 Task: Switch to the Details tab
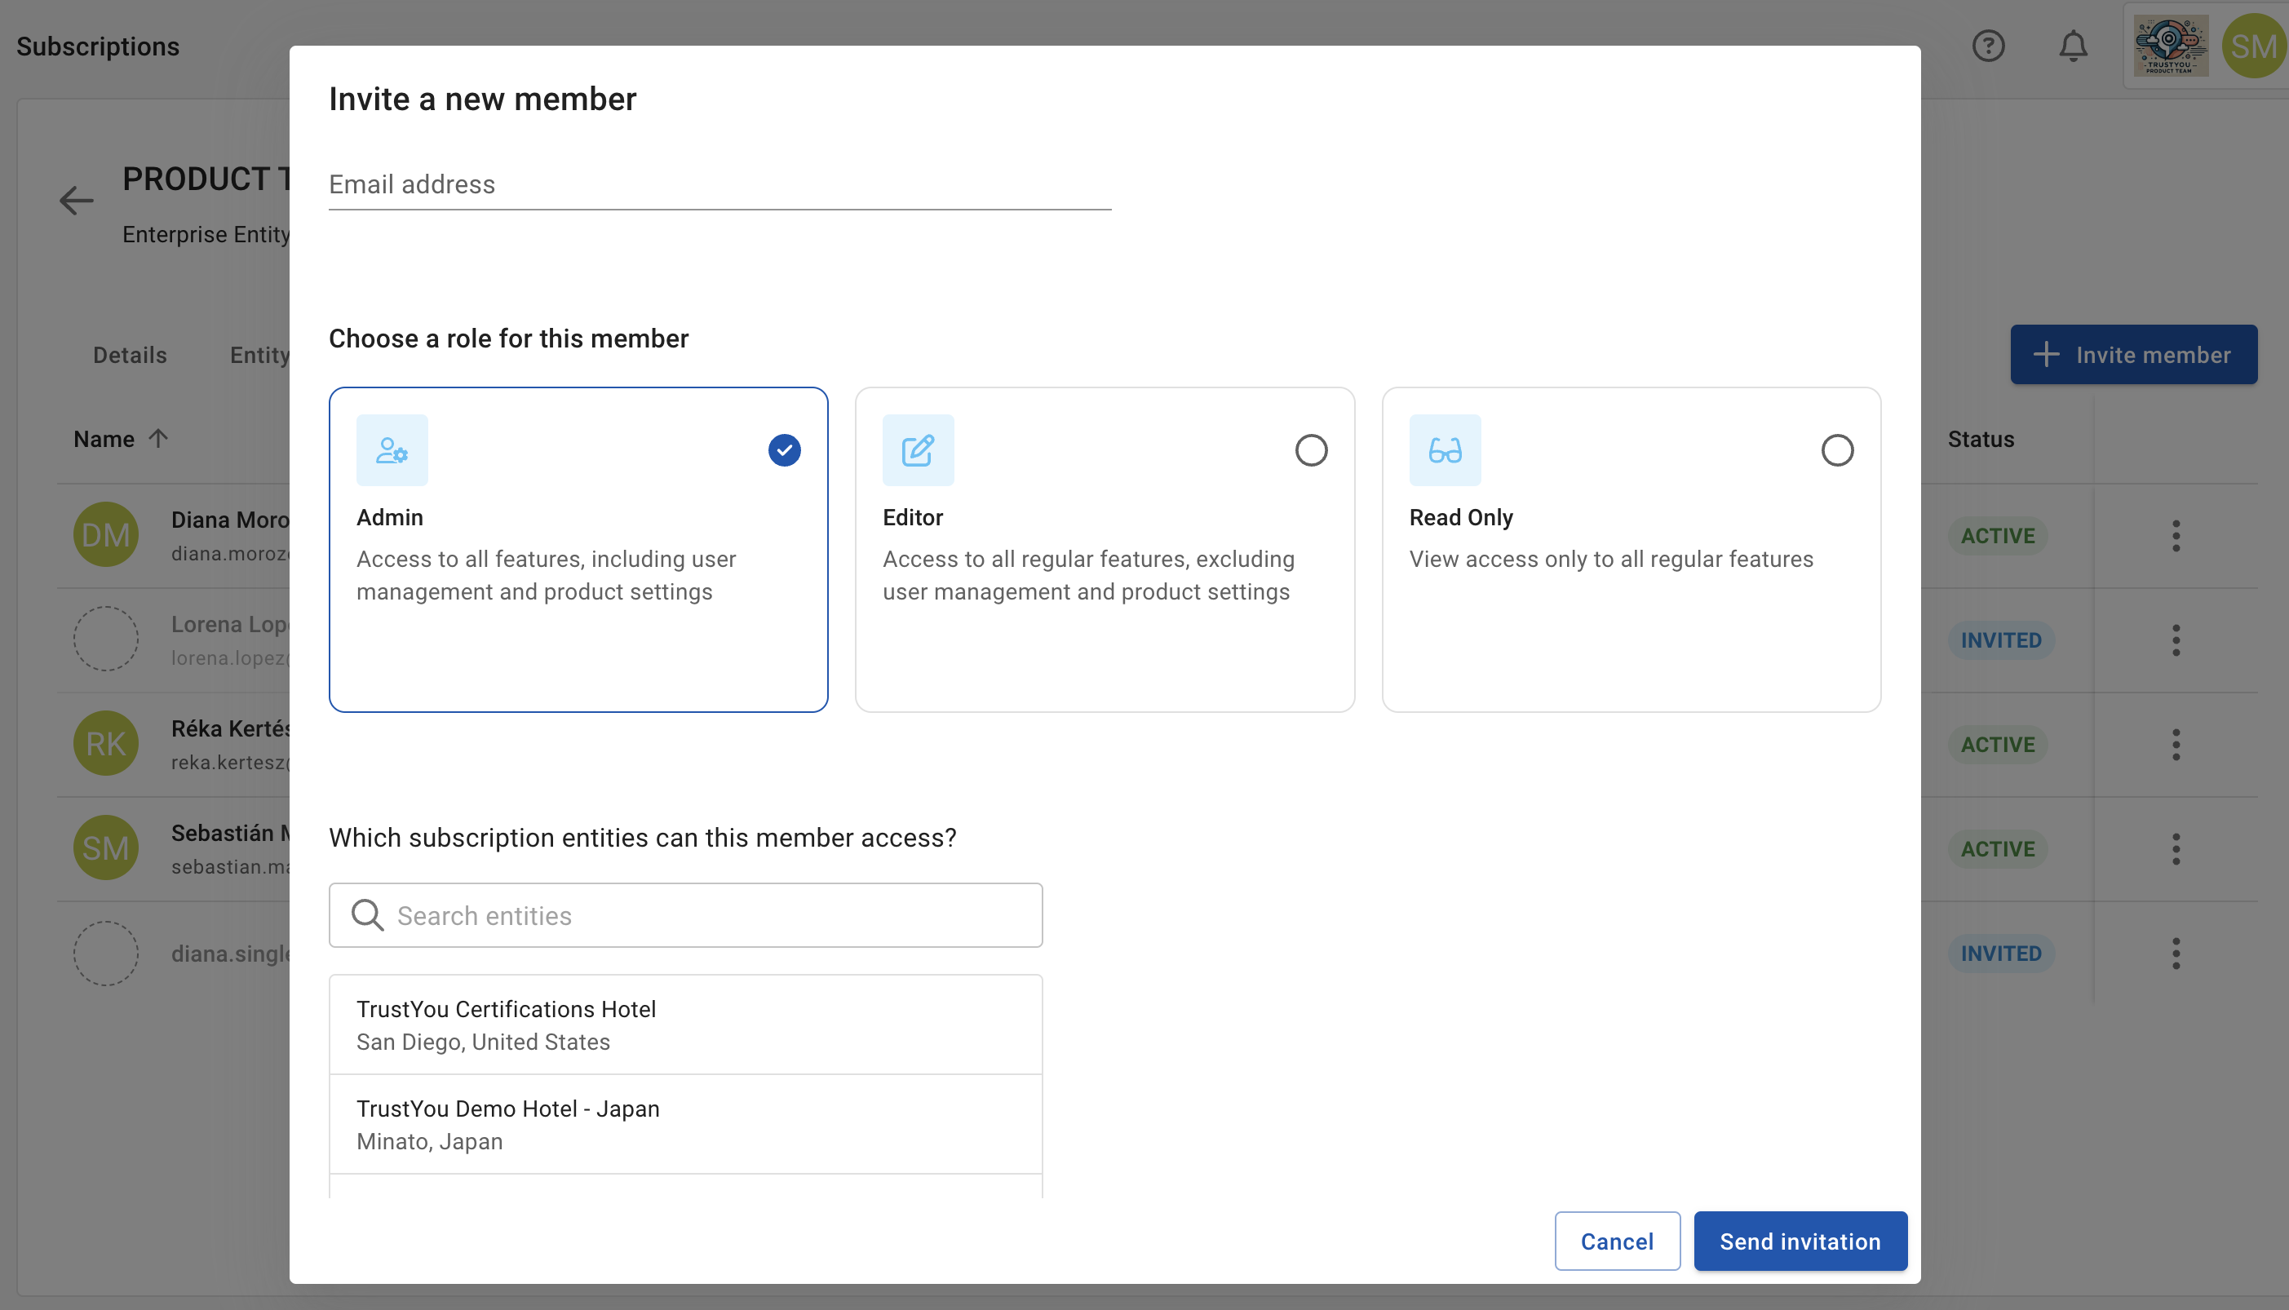coord(131,356)
